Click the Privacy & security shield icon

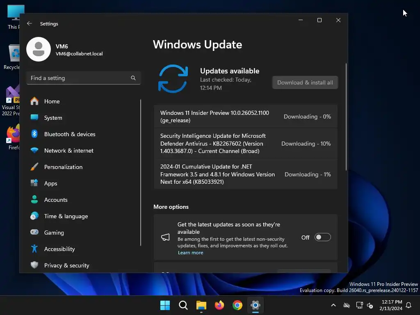click(34, 265)
